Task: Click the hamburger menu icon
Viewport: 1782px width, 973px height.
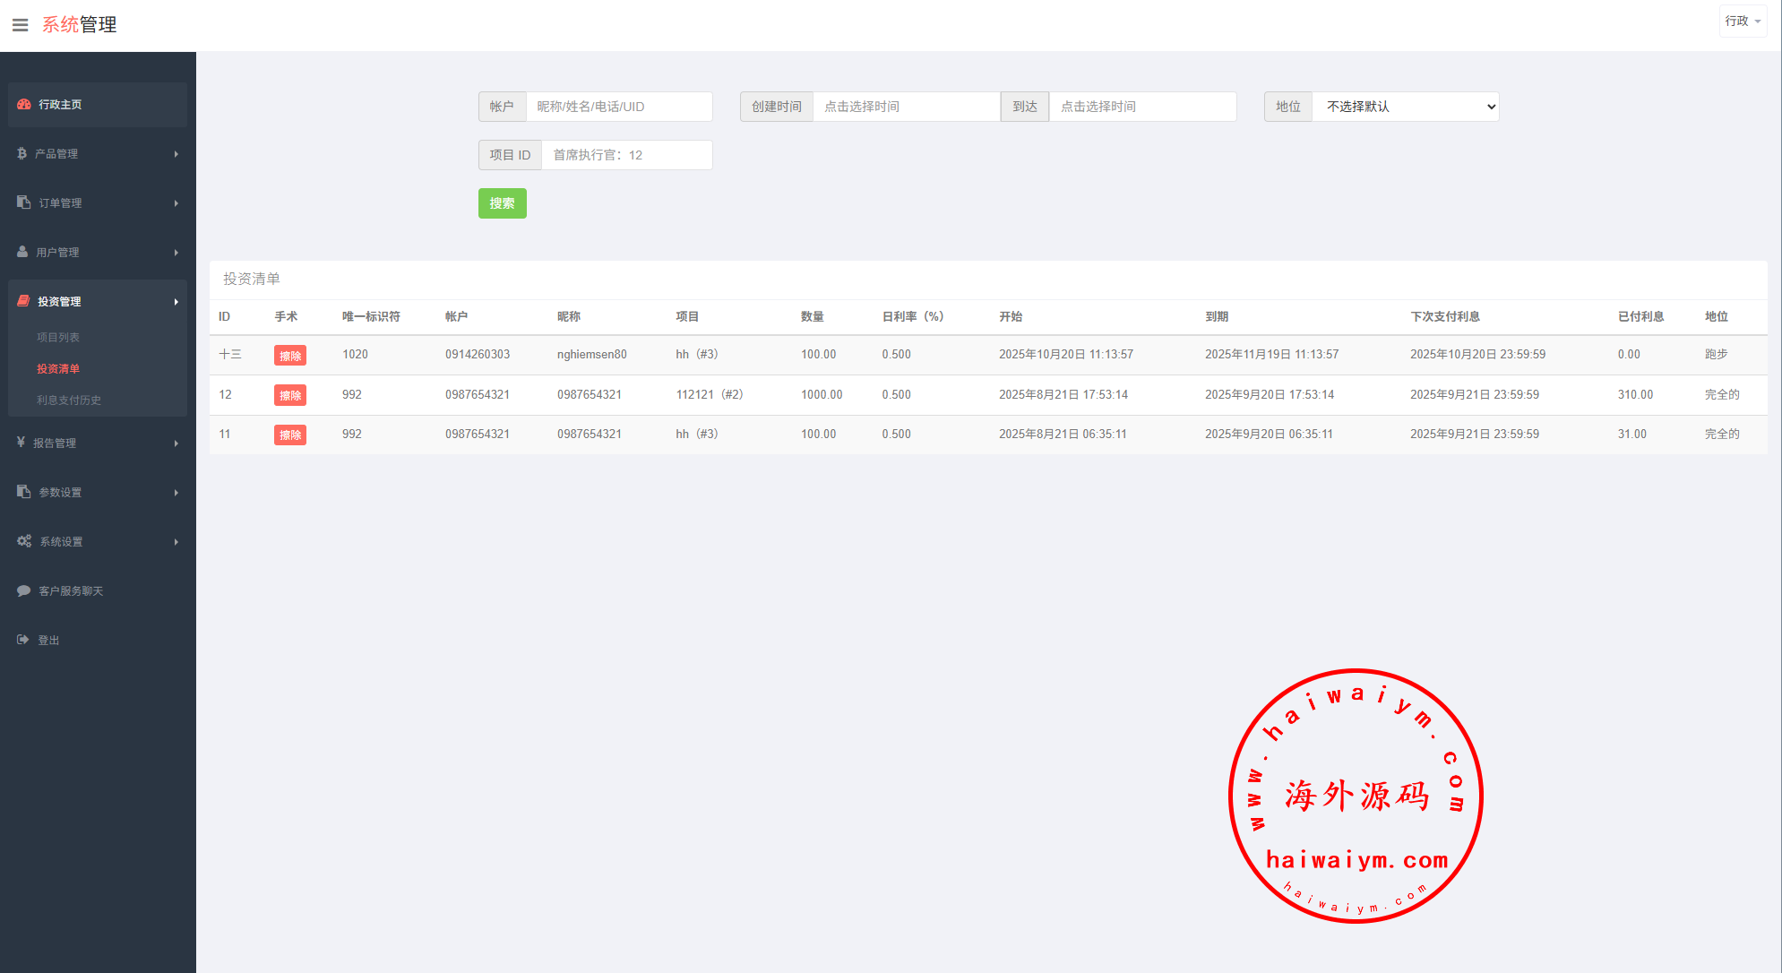Action: point(20,25)
